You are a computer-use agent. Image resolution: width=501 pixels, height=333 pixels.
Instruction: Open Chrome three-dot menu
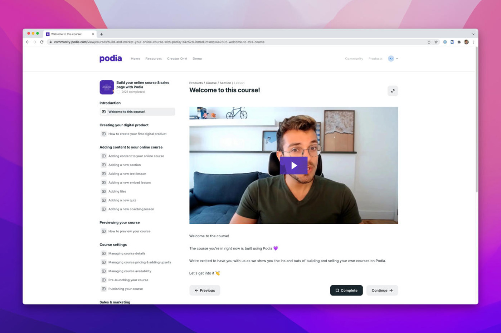click(x=473, y=42)
